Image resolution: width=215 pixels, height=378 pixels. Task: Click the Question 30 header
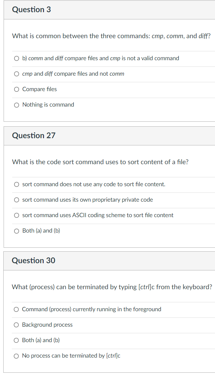pyautogui.click(x=33, y=261)
